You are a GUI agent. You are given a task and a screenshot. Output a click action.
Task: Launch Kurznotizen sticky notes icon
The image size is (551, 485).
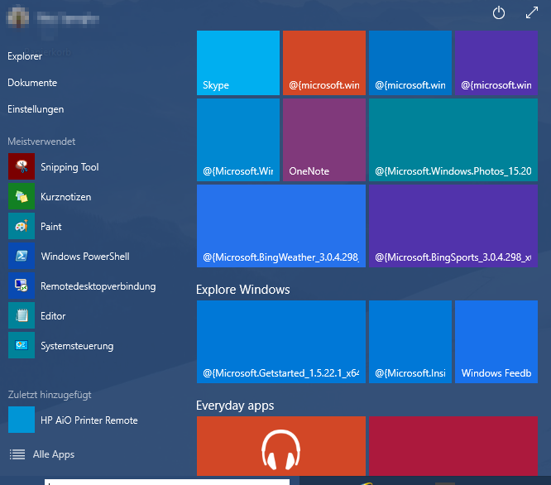click(x=22, y=196)
